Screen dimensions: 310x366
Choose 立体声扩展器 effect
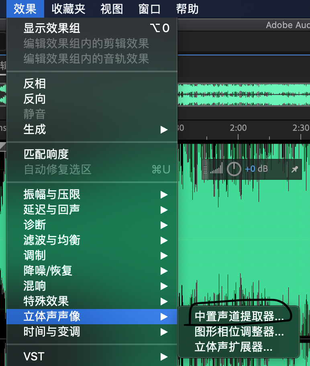coord(233,347)
